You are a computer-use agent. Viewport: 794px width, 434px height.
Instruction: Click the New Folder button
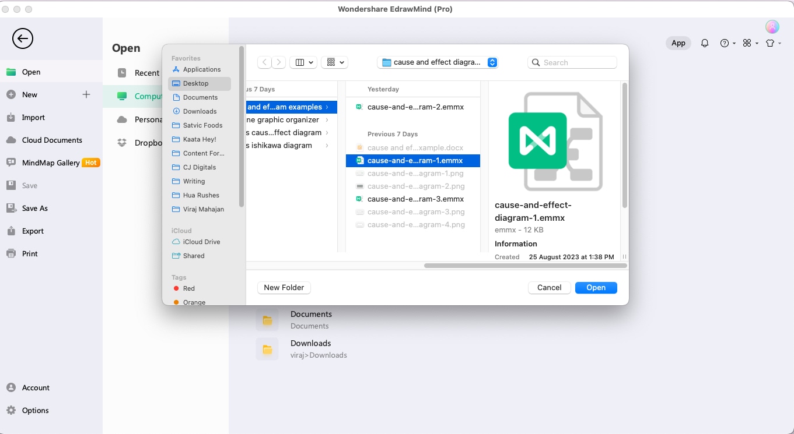click(284, 288)
